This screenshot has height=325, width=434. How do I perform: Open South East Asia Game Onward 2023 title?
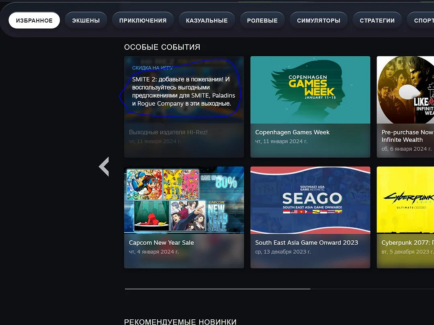point(306,243)
